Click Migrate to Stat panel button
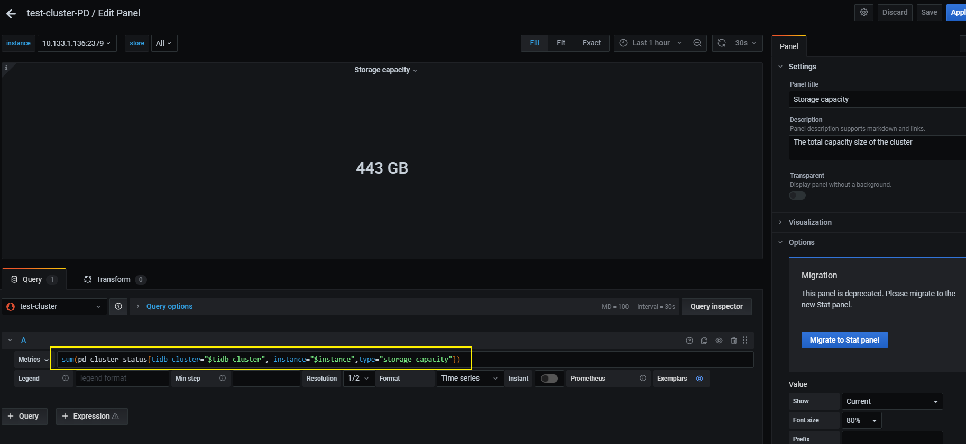The image size is (966, 444). click(x=844, y=340)
